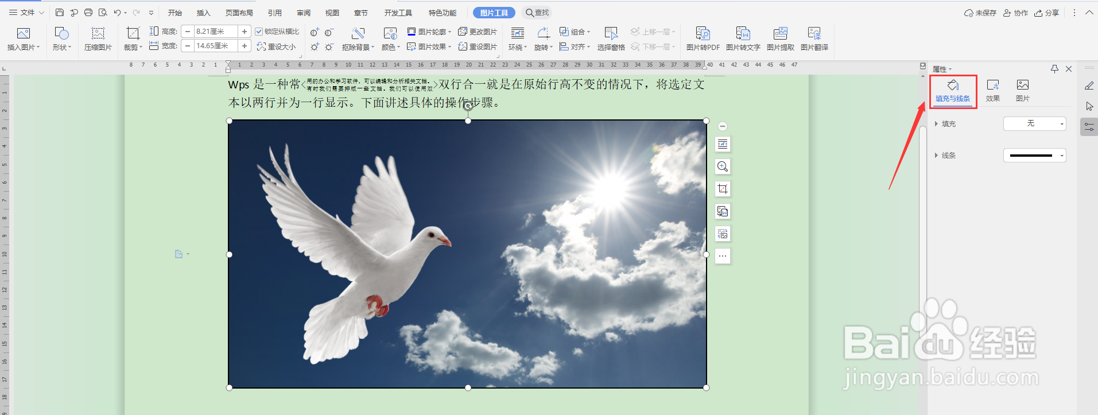1098x415 pixels.
Task: Increase picture brightness icon
Action: pyautogui.click(x=315, y=47)
